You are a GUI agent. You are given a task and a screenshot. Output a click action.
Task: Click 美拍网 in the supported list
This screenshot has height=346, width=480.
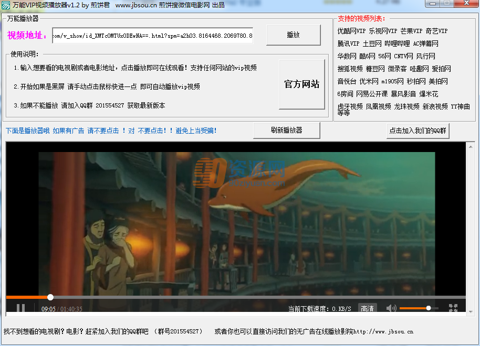pos(438,81)
